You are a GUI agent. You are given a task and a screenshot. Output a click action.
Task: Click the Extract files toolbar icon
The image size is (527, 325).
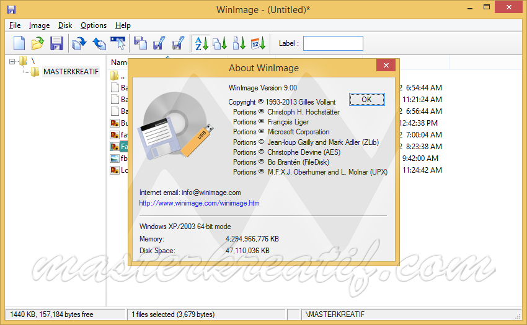pyautogui.click(x=99, y=43)
